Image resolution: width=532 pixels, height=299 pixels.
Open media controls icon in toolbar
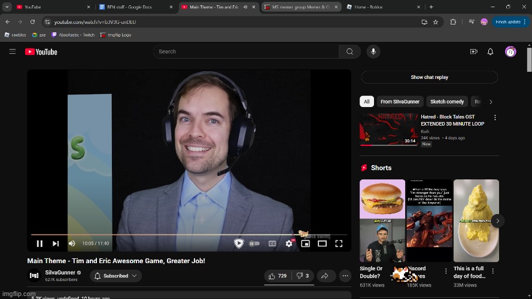pos(472,22)
